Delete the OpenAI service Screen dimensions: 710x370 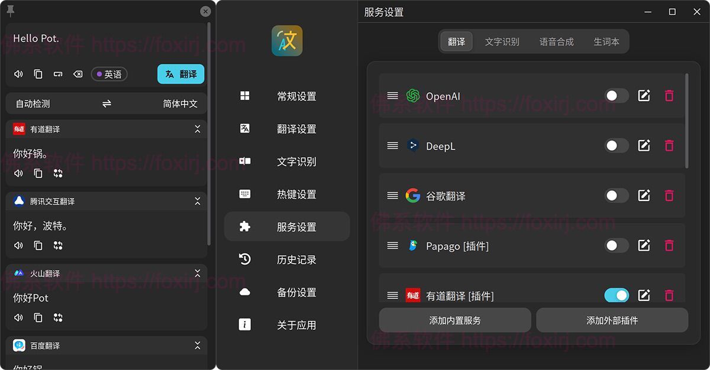point(669,95)
